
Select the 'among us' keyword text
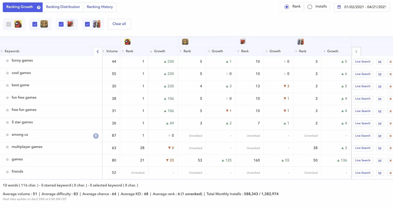[x=20, y=135]
